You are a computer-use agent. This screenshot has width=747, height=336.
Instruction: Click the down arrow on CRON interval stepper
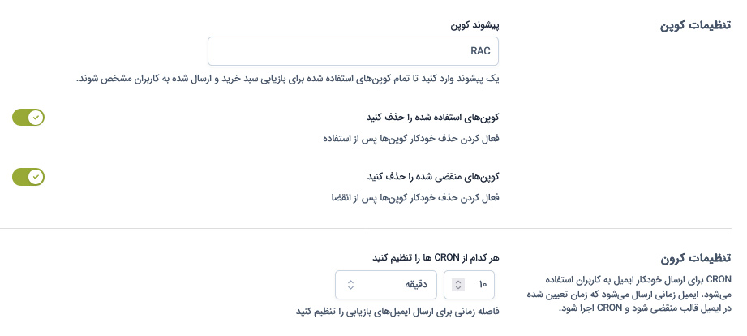coord(457,288)
